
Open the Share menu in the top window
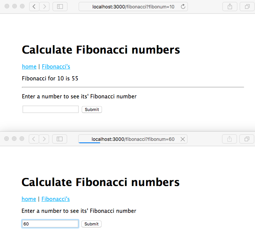(230, 7)
